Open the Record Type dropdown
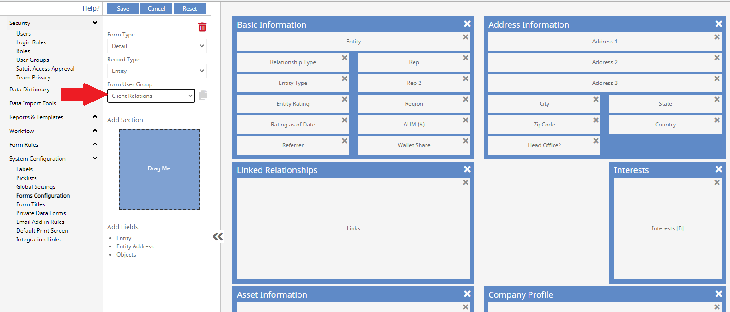 (x=157, y=71)
